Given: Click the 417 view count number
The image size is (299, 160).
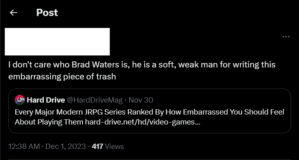Looking at the screenshot, I should click(97, 146).
